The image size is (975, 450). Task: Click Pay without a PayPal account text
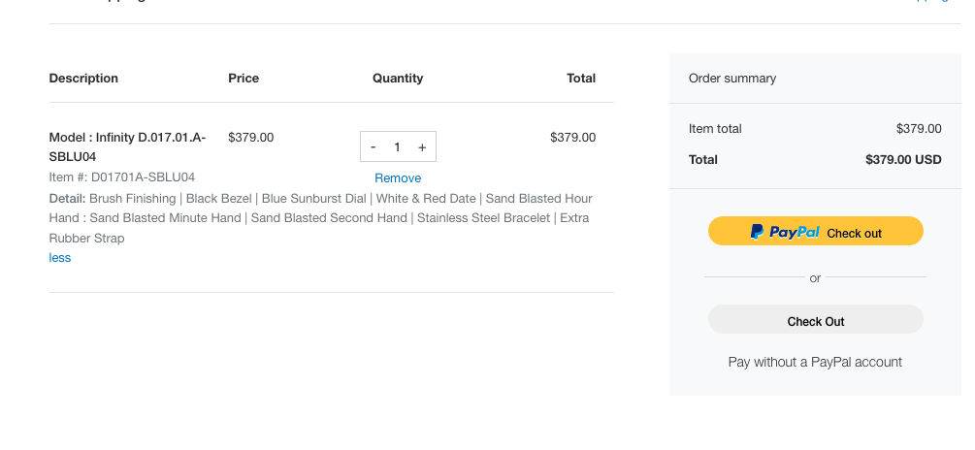[815, 362]
